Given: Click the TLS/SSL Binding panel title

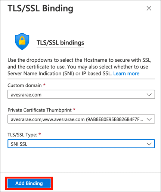Looking at the screenshot, I should point(40,9).
